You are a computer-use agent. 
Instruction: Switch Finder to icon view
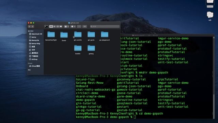click(51, 27)
